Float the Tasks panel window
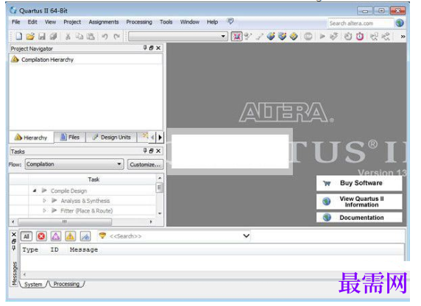The width and height of the screenshot is (421, 306). coord(152,151)
